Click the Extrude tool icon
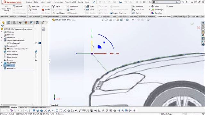The width and height of the screenshot is (205, 115). click(x=14, y=6)
